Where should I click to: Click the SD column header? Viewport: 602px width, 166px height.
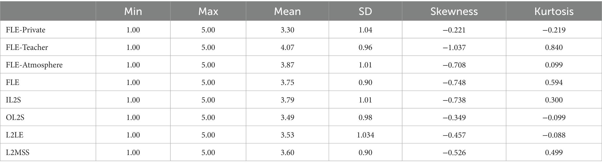pyautogui.click(x=365, y=11)
